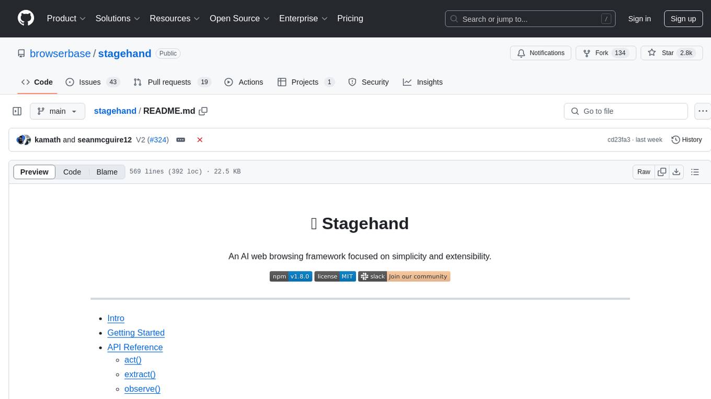
Task: Copy the README.md file path
Action: click(x=203, y=111)
